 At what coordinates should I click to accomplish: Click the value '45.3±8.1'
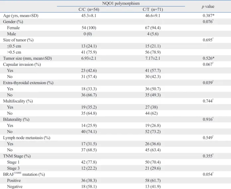coord(89,16)
